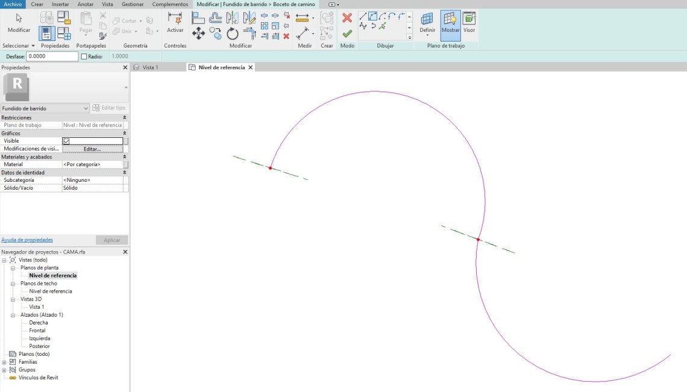687x392 pixels.
Task: Switch to the Vista 1 view tab
Action: point(150,67)
